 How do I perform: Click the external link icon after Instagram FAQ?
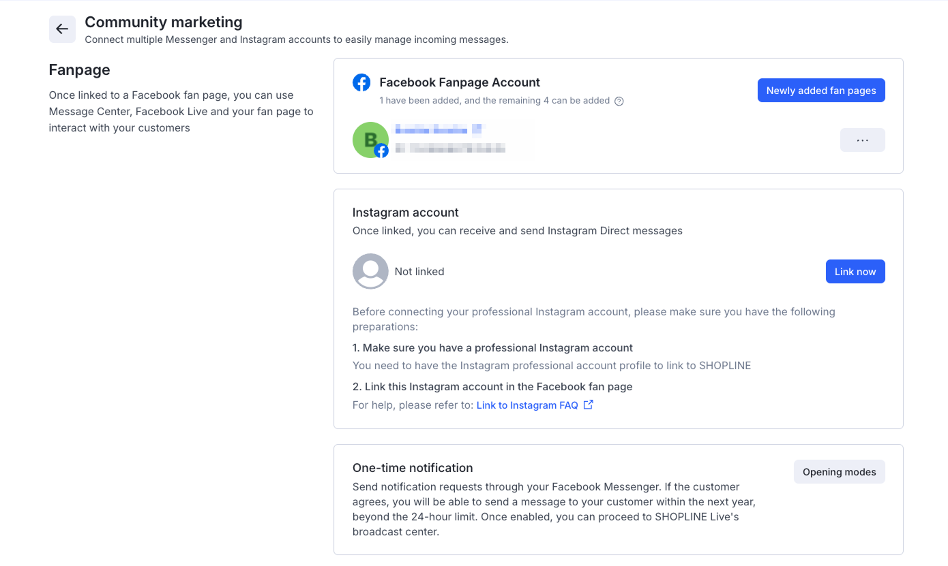pos(588,405)
